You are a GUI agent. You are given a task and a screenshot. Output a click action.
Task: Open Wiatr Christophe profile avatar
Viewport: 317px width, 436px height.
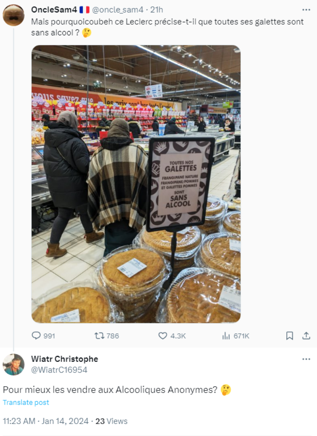[13, 364]
